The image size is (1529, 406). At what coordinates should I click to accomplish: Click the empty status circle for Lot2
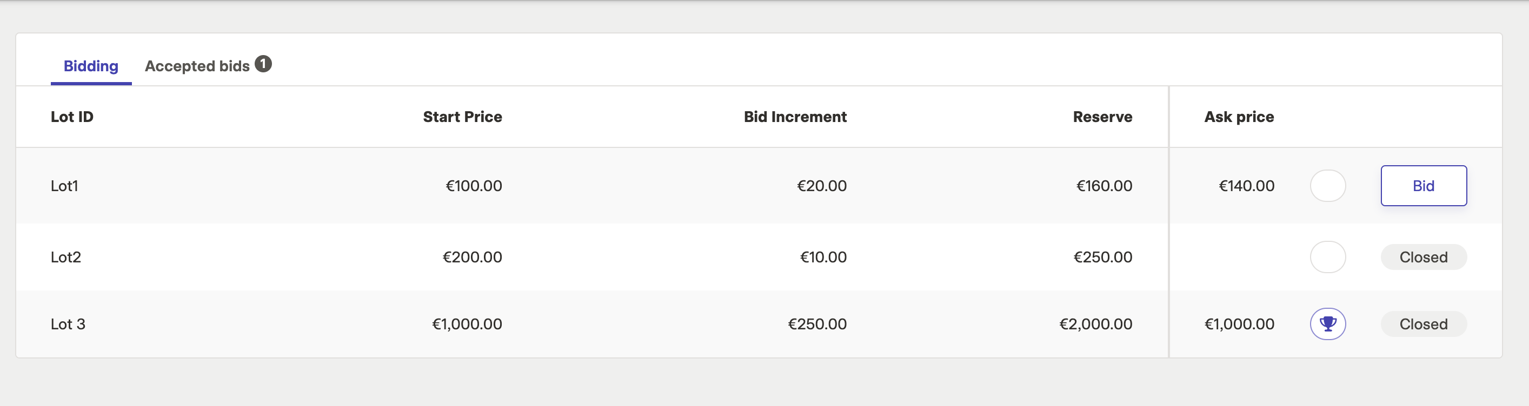(1328, 256)
